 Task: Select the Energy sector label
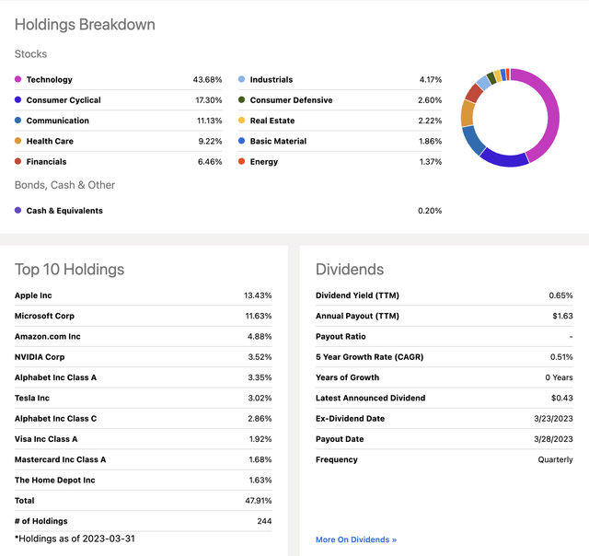(264, 161)
